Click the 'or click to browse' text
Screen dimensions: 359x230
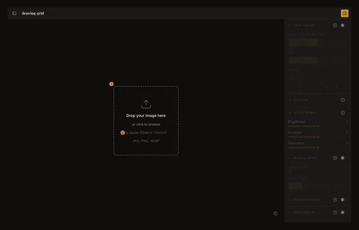click(x=146, y=124)
